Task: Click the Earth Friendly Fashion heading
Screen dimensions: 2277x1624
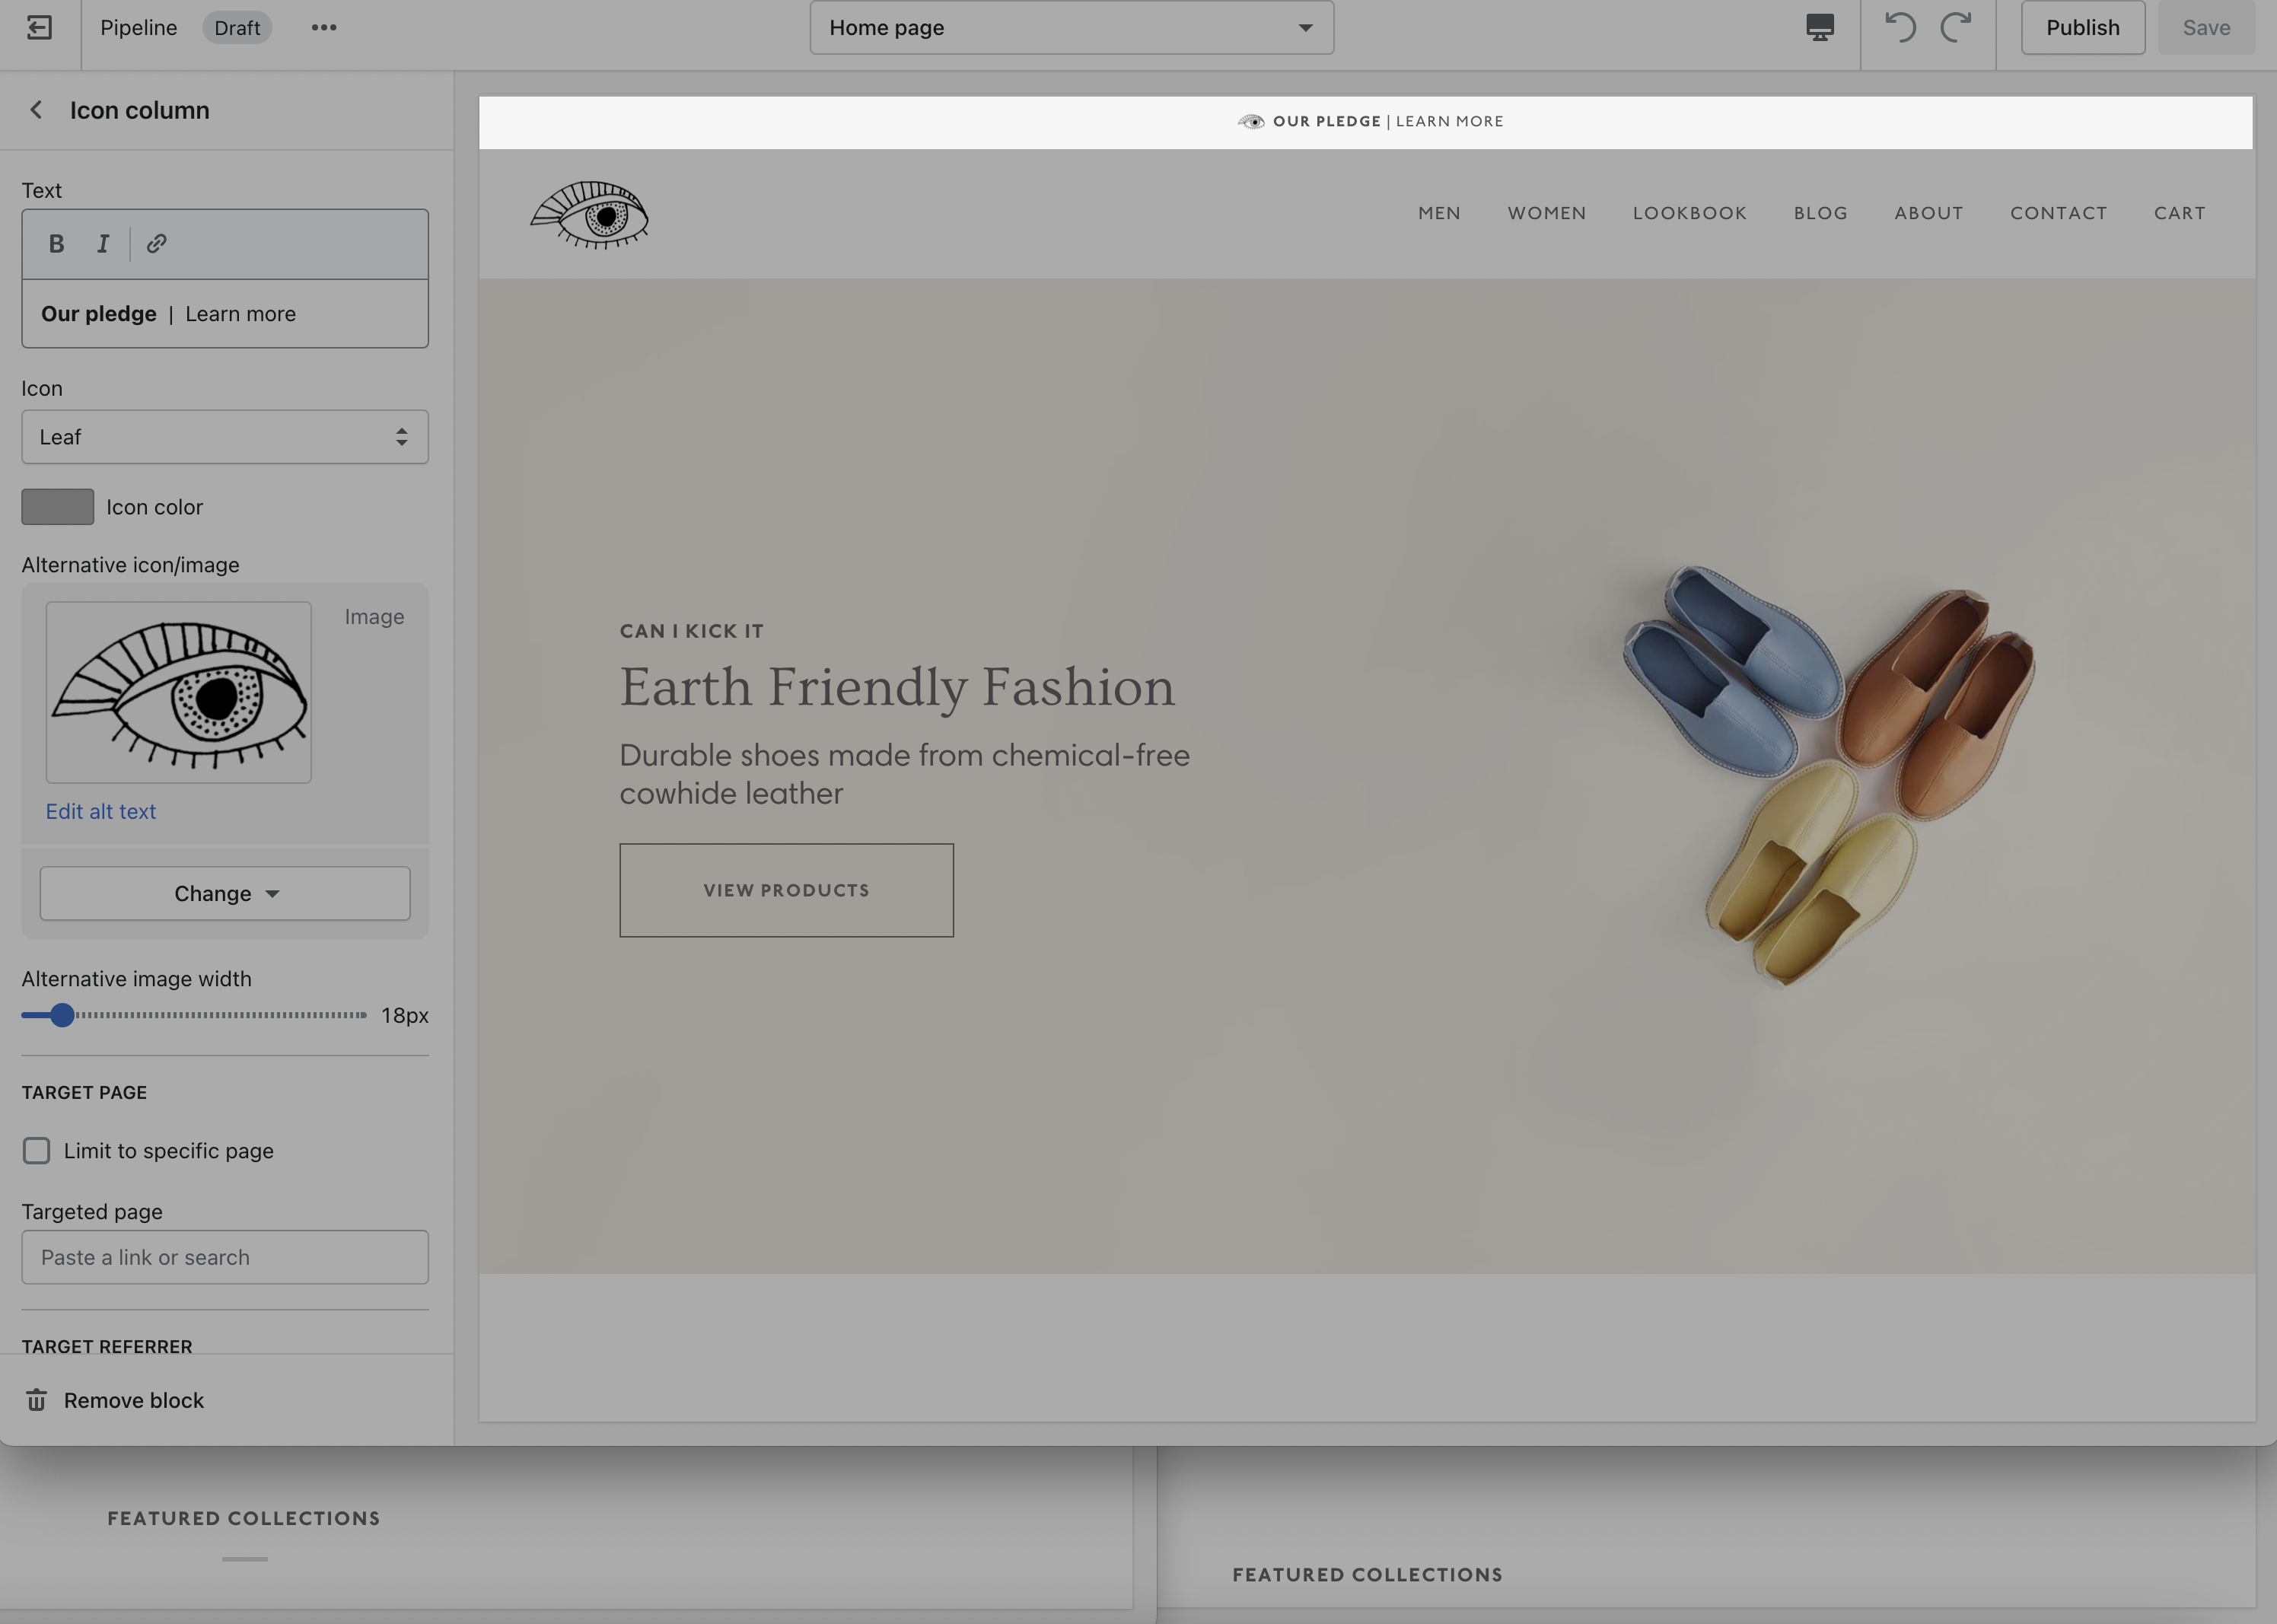Action: click(x=897, y=687)
